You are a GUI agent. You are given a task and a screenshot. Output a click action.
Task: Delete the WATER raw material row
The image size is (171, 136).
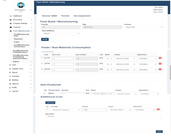click(x=160, y=63)
